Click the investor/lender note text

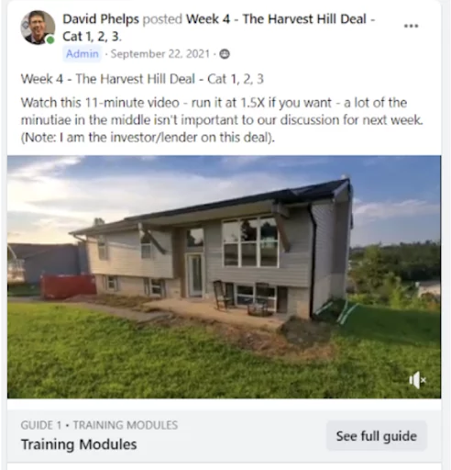pos(148,138)
